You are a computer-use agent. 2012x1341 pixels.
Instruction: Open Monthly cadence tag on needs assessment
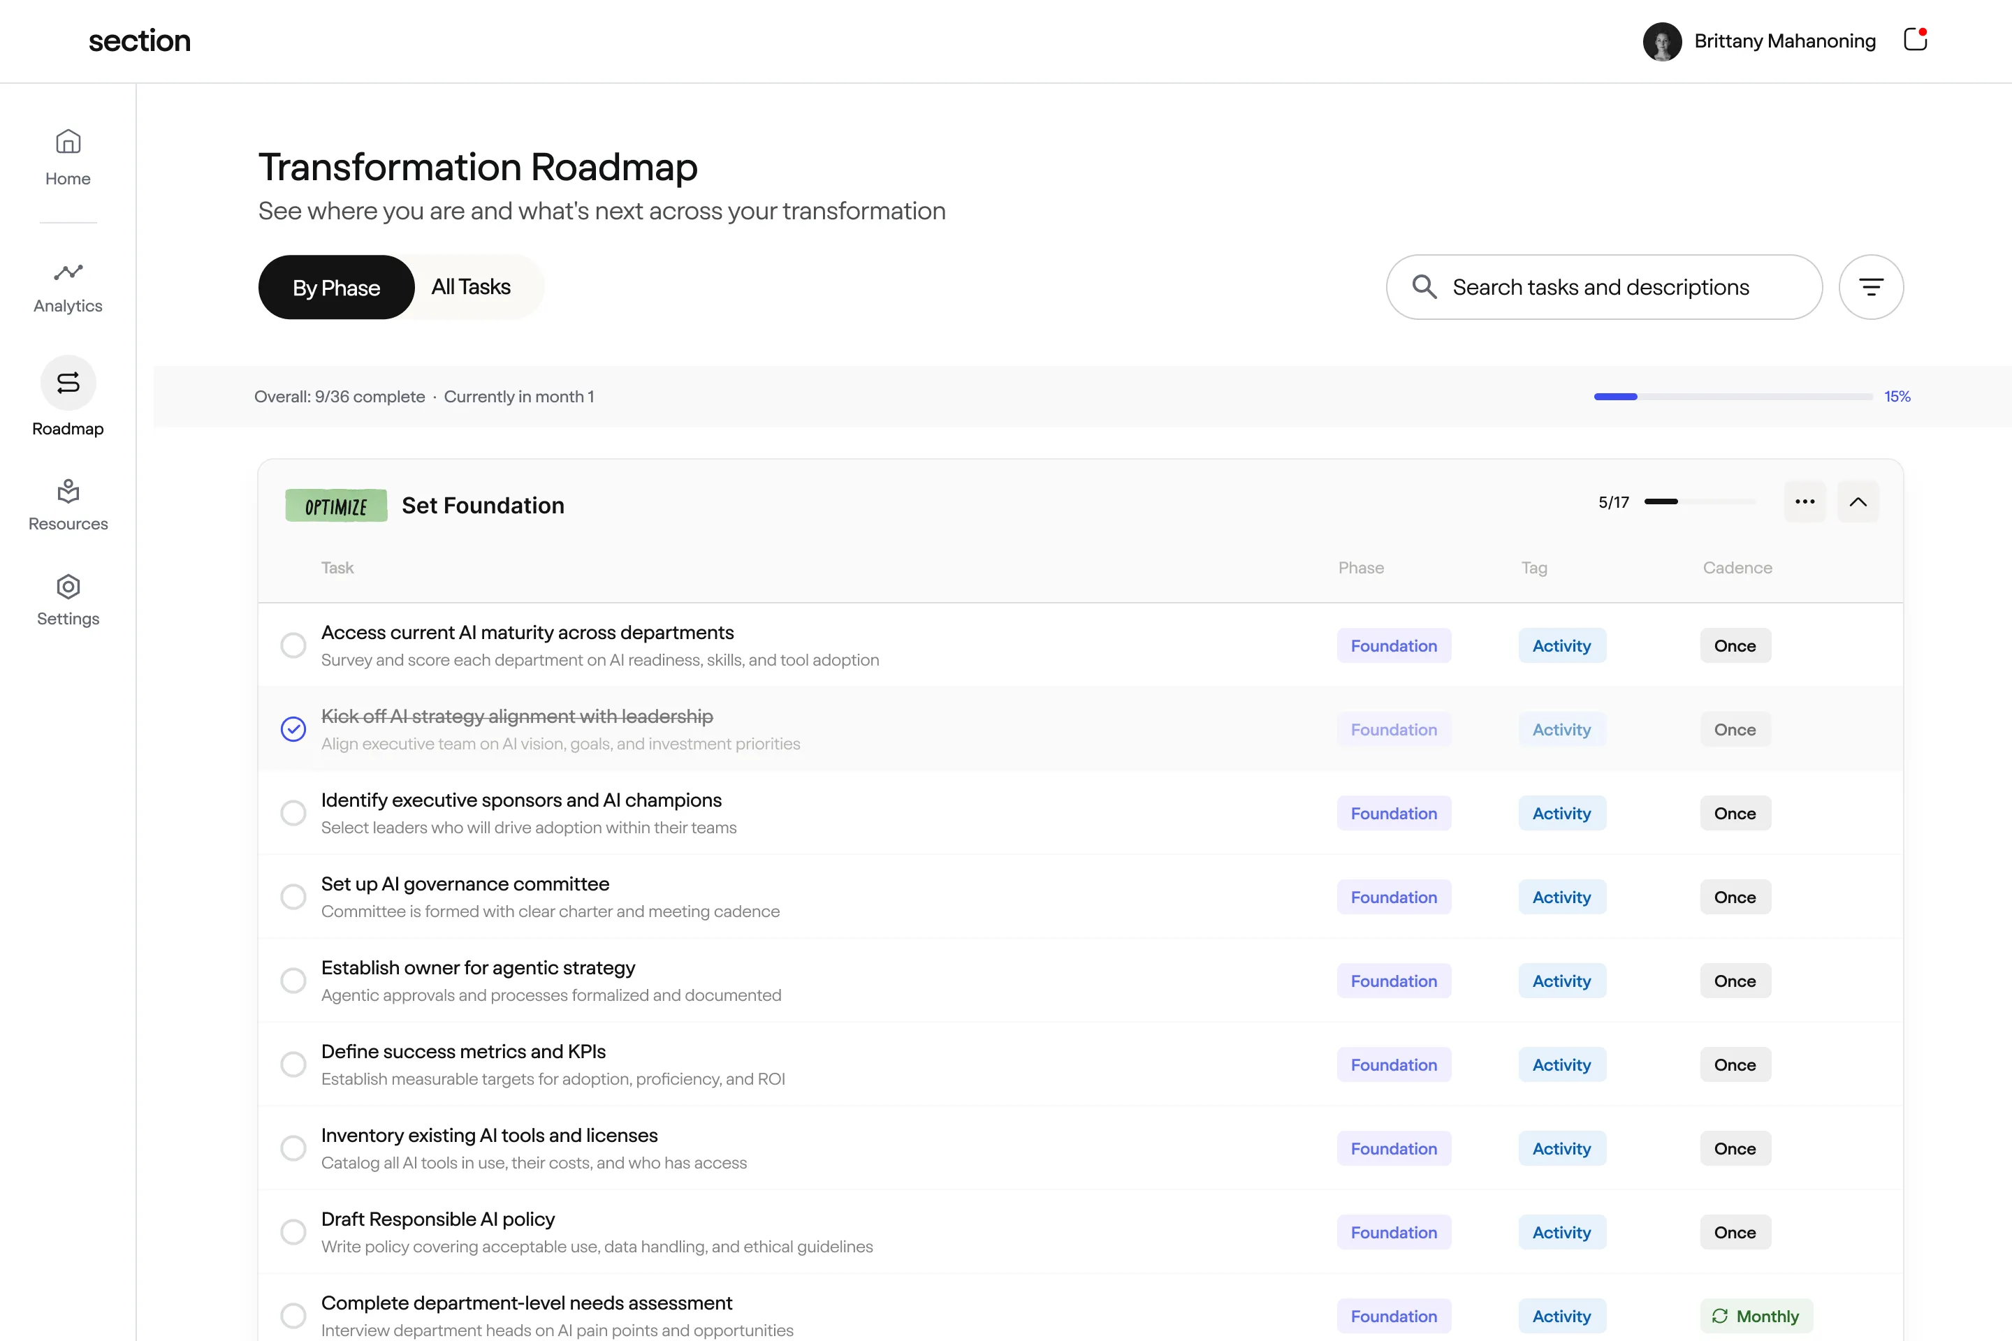coord(1756,1316)
